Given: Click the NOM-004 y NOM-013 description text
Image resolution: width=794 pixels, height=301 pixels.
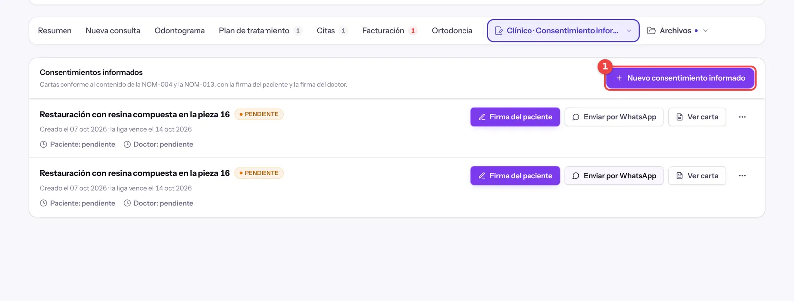Looking at the screenshot, I should tap(194, 85).
